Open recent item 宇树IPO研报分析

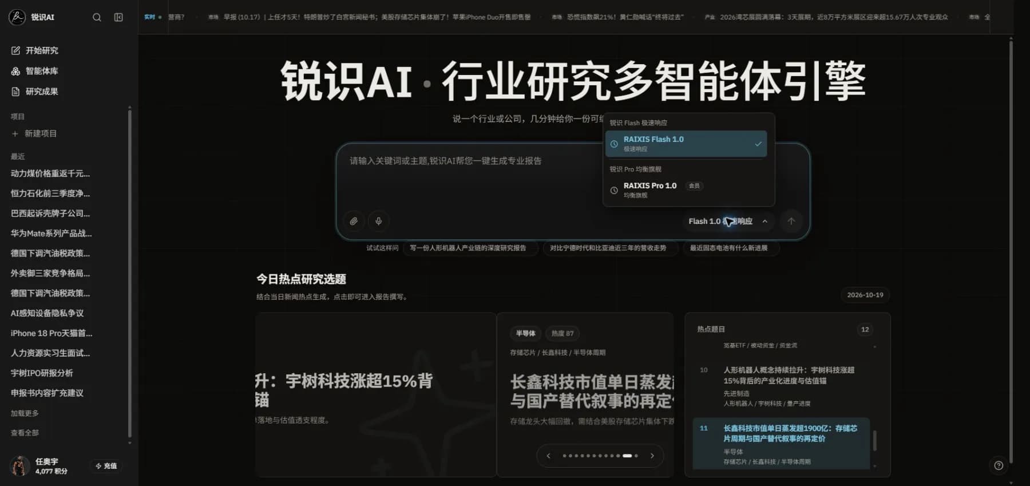pos(42,373)
